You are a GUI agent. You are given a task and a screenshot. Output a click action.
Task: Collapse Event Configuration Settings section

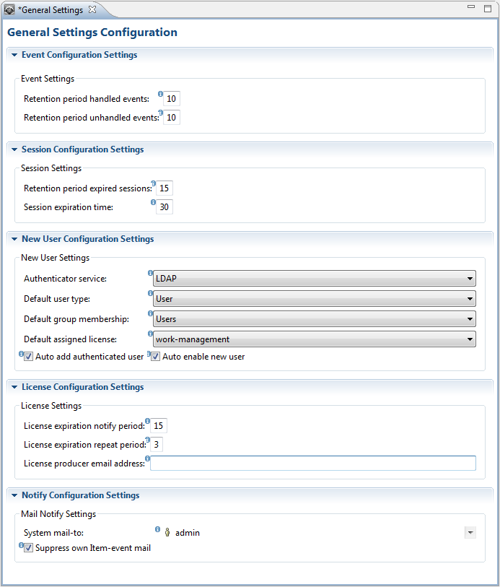pos(14,55)
